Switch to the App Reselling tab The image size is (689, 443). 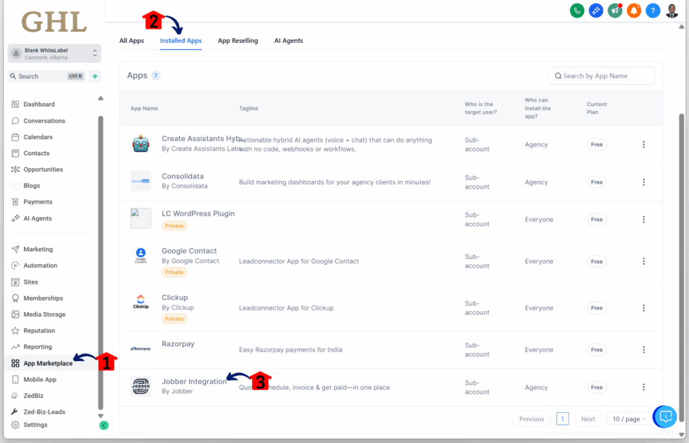pos(238,40)
